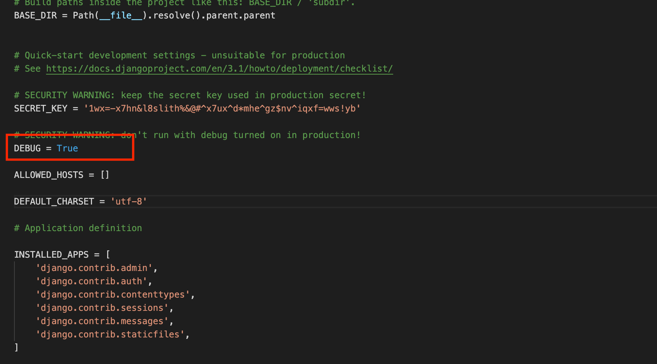Select the 'django.contrib.staticfiles' entry

pos(110,334)
